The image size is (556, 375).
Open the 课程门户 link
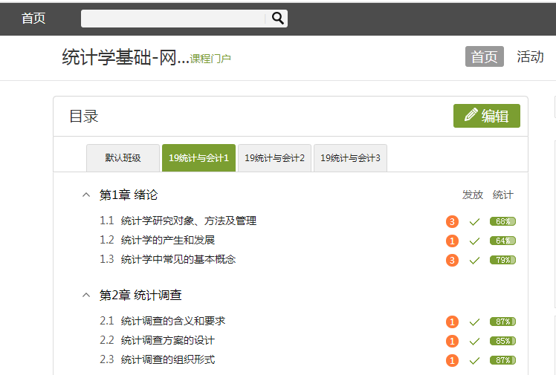[x=210, y=59]
